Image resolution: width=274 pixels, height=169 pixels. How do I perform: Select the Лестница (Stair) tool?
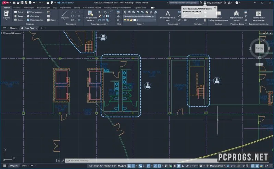coord(33,16)
